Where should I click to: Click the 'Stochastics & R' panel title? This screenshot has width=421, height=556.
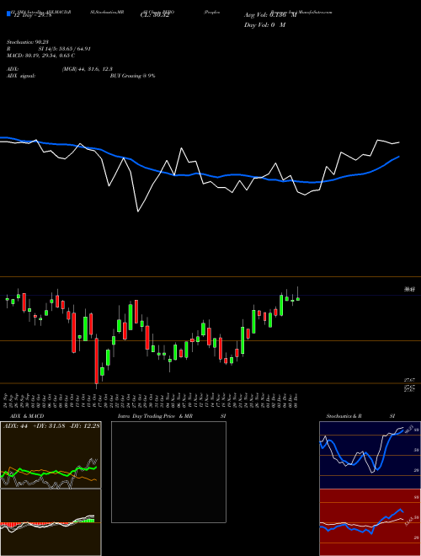344,416
